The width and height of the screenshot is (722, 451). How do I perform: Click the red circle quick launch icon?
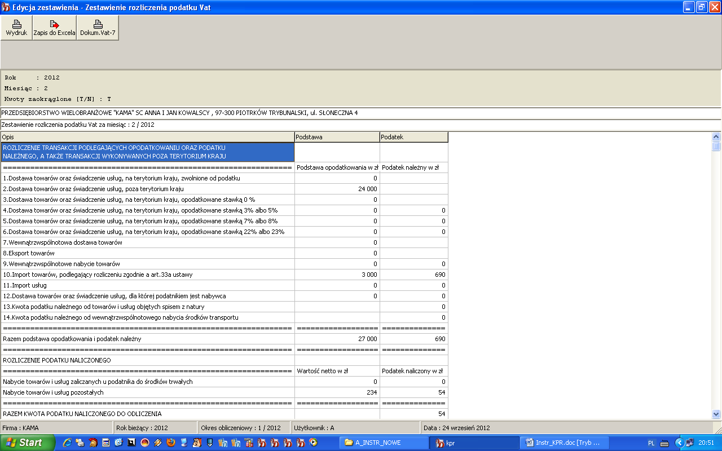click(144, 443)
